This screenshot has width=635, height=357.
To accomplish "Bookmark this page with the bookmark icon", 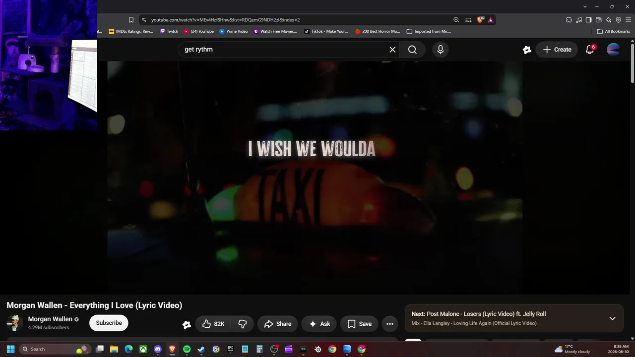I will 131,20.
